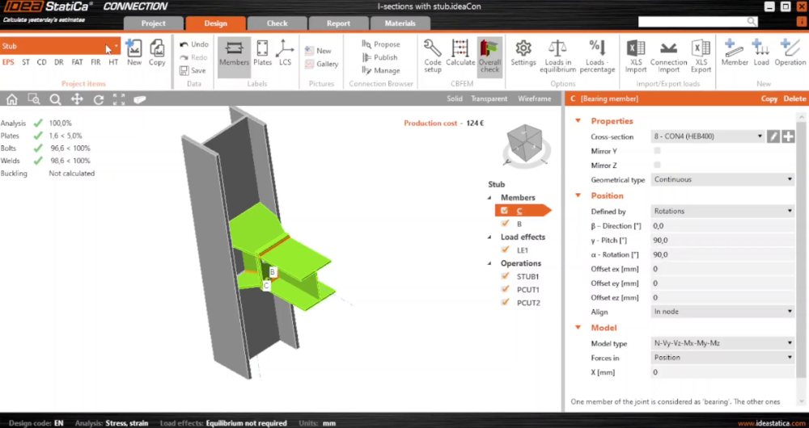Toggle PCUT1 operation checkbox
Image resolution: width=809 pixels, height=428 pixels.
505,289
